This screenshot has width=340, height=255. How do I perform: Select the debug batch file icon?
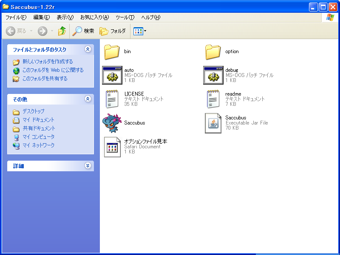(x=213, y=75)
